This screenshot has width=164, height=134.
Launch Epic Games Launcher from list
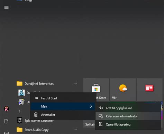click(39, 121)
